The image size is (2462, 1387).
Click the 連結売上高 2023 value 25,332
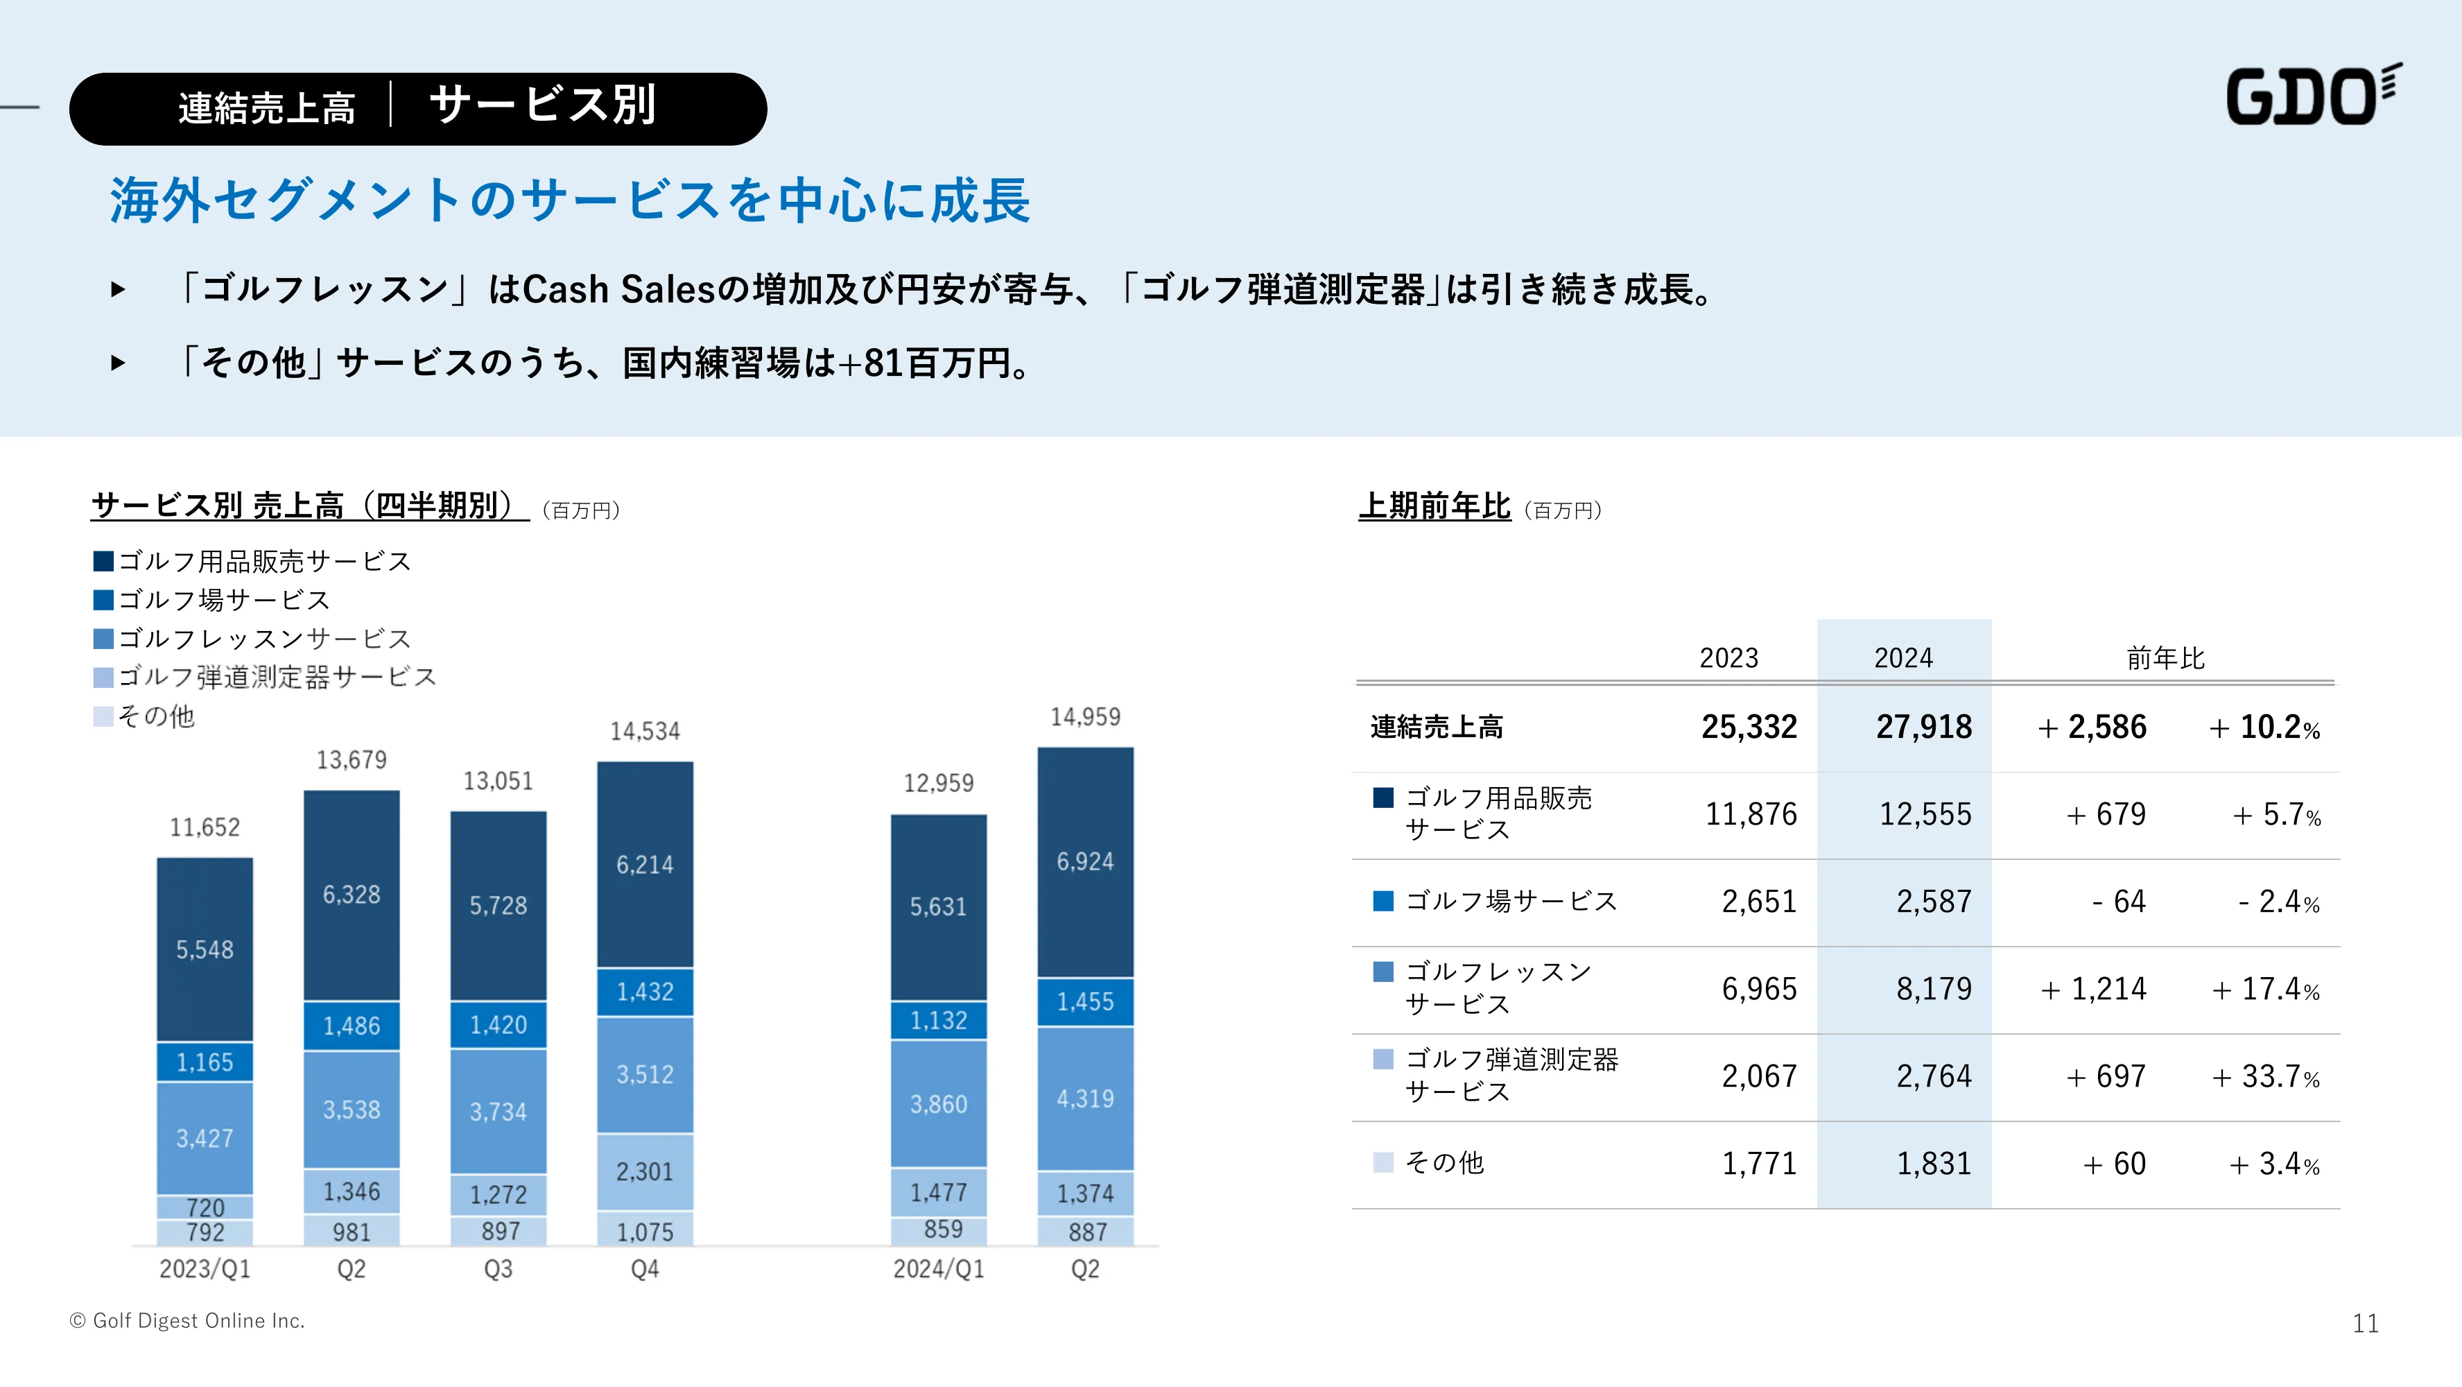(1749, 727)
